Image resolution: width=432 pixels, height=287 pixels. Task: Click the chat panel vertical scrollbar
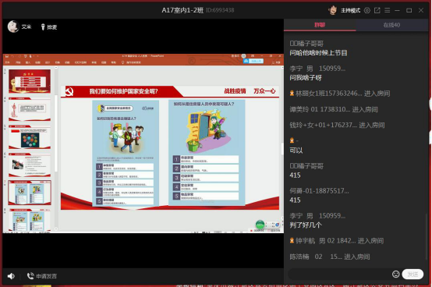tap(427, 236)
